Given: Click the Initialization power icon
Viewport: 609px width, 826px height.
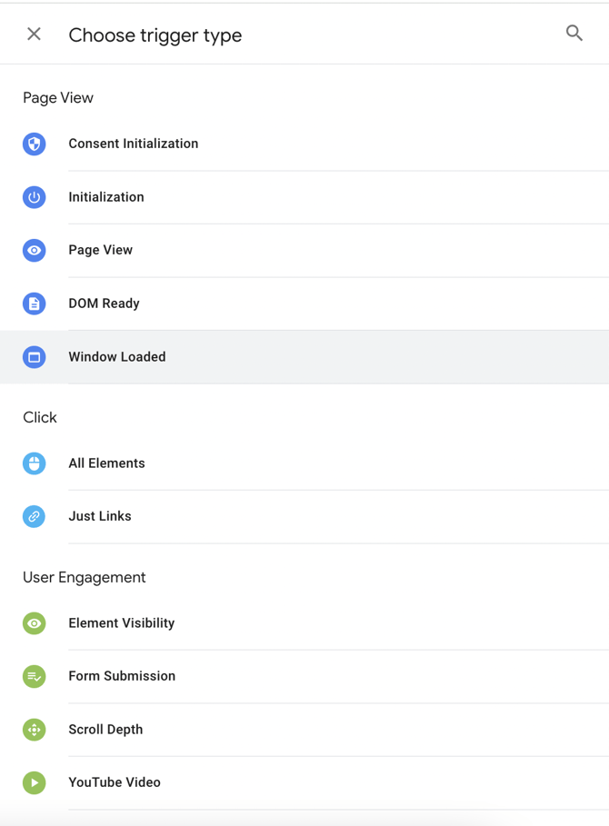Looking at the screenshot, I should [x=35, y=197].
